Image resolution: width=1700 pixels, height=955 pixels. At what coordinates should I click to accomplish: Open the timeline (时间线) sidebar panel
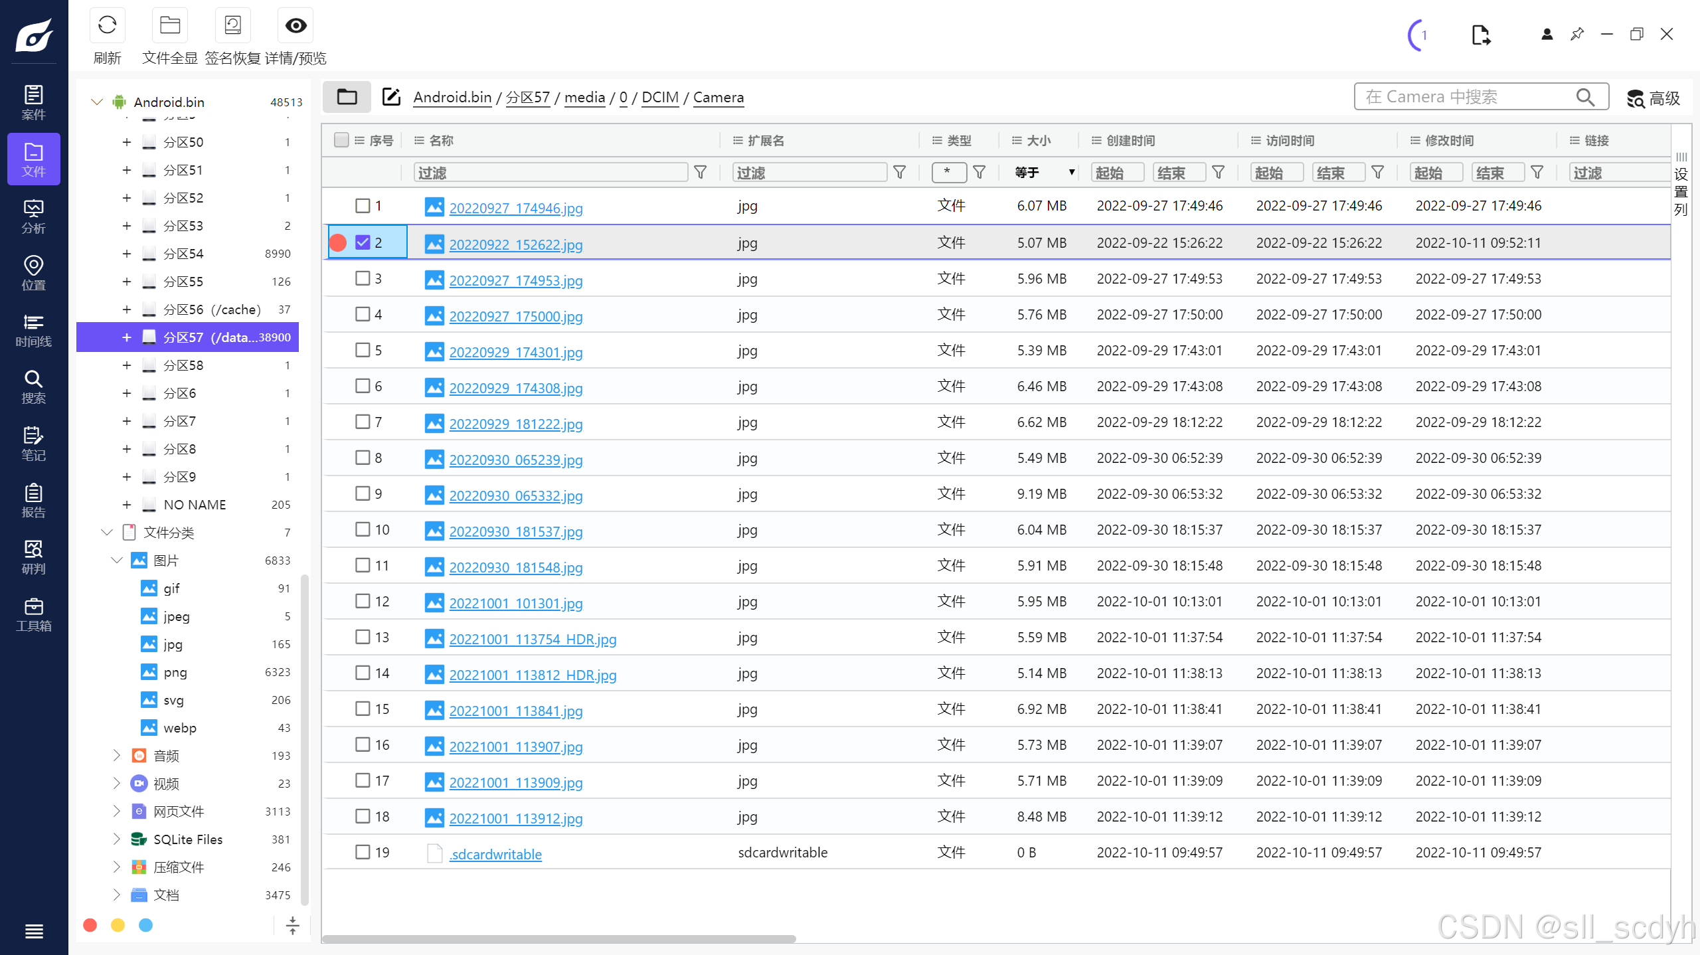pos(33,330)
